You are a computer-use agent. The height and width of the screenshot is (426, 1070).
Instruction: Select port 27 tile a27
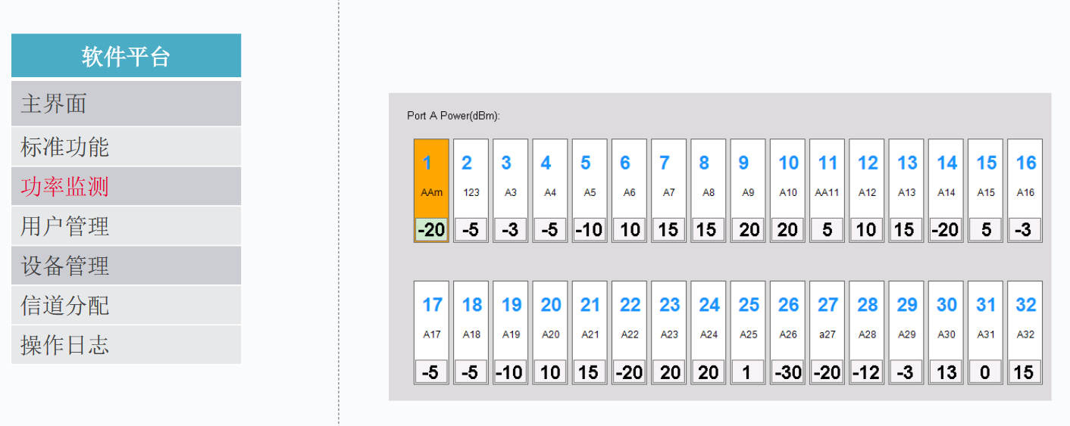[828, 332]
